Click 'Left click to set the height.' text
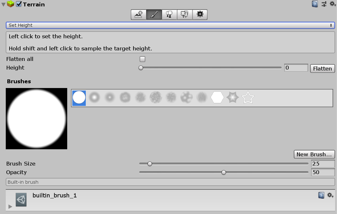Viewport: 337px width, 214px height. (x=45, y=36)
